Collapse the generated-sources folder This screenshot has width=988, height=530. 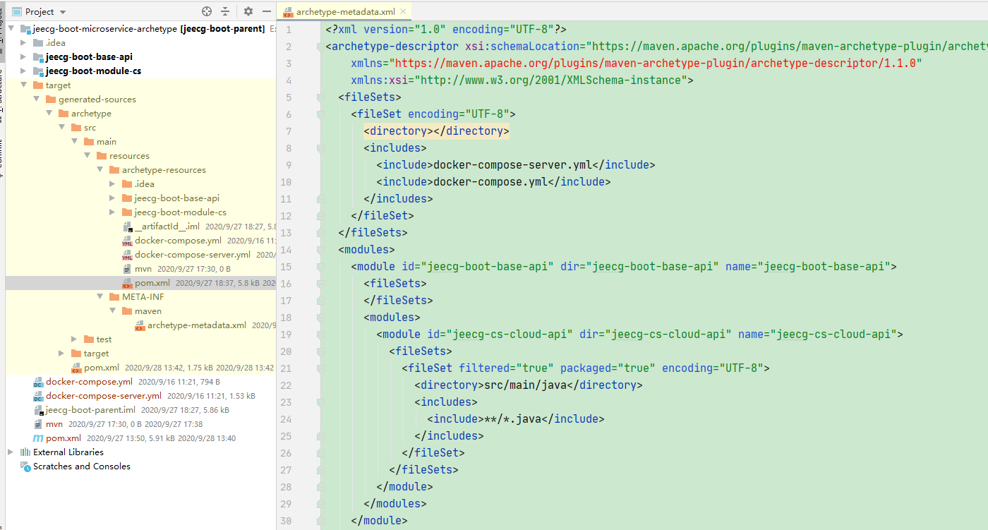[36, 100]
